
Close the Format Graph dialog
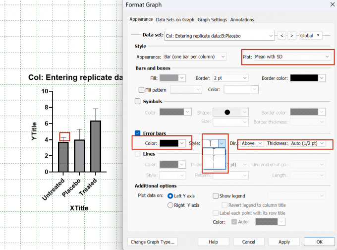(x=332, y=5)
